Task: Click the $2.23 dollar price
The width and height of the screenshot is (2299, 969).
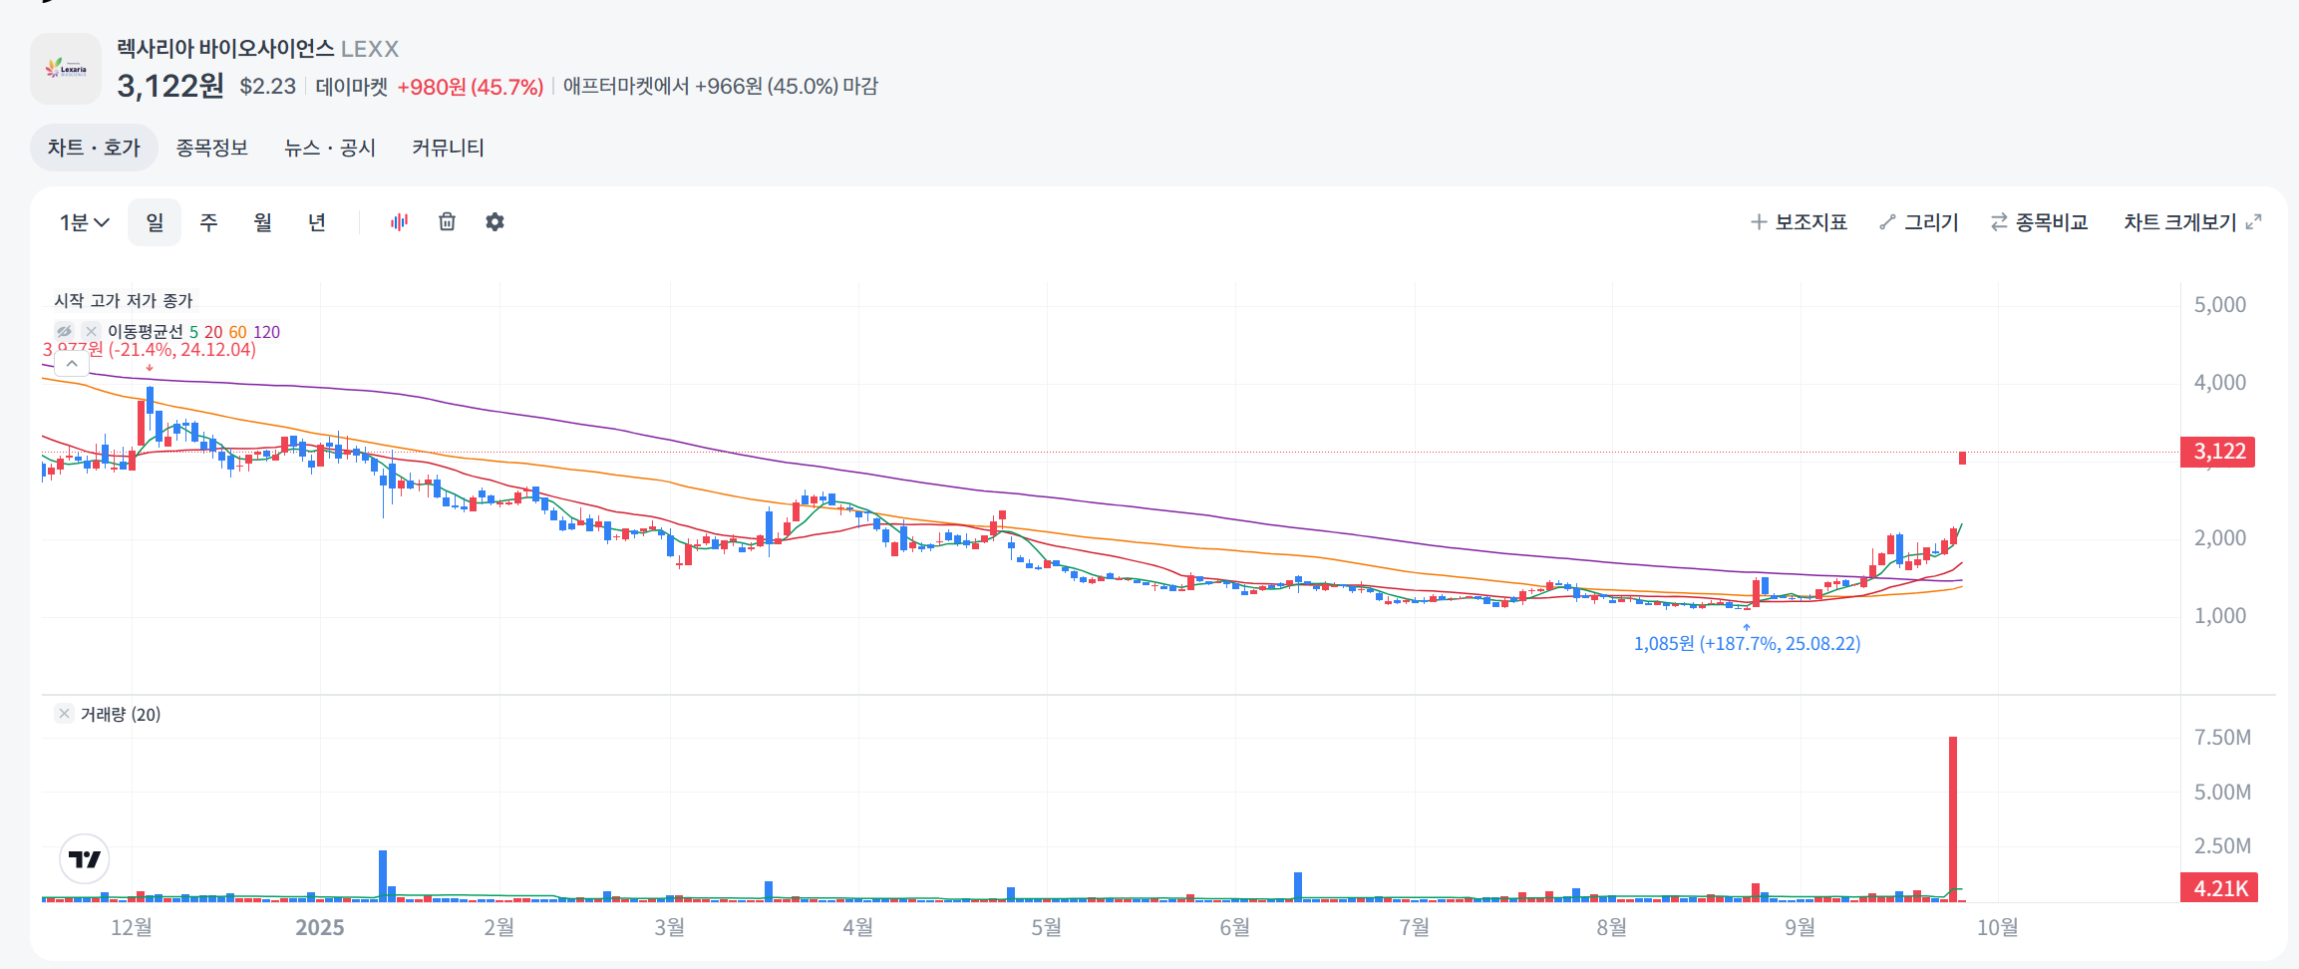Action: click(268, 87)
